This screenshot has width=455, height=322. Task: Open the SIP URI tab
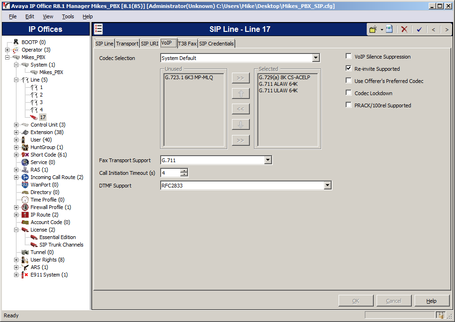click(x=150, y=44)
